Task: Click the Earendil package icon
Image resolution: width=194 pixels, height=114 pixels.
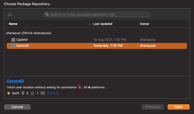Action: [13, 46]
